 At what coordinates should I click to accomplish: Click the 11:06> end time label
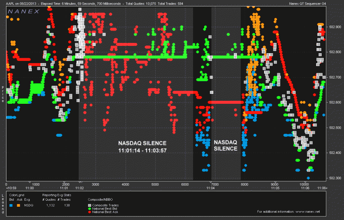[322, 188]
